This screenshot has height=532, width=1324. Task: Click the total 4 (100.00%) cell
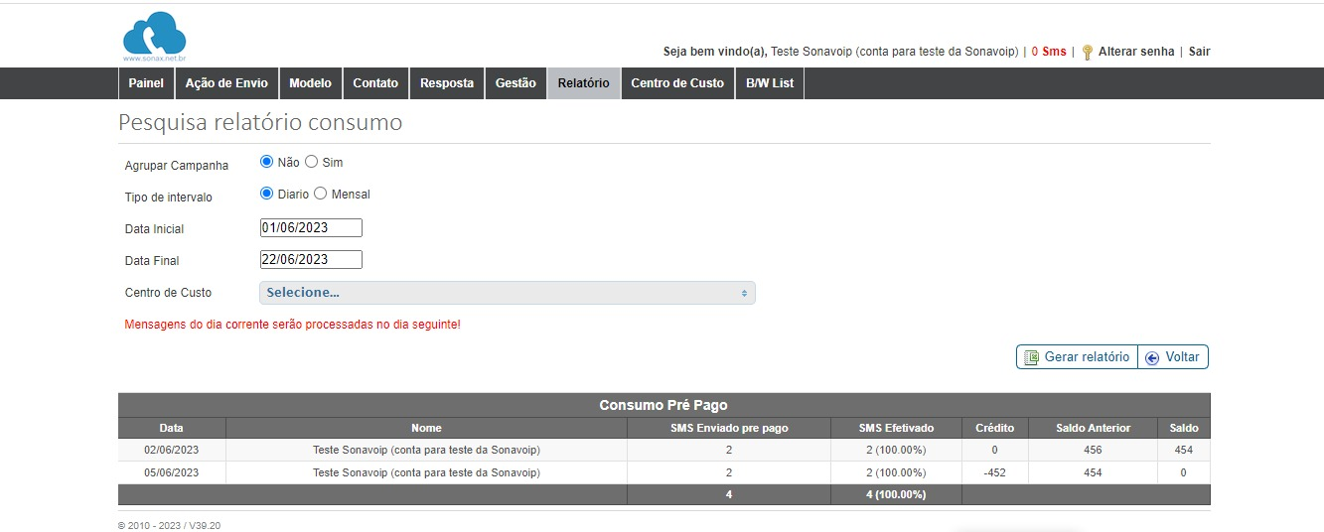coord(896,494)
